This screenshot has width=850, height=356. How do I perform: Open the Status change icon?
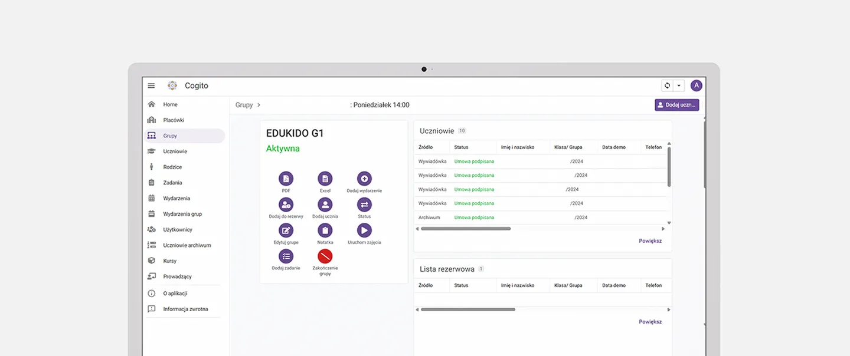pos(364,205)
